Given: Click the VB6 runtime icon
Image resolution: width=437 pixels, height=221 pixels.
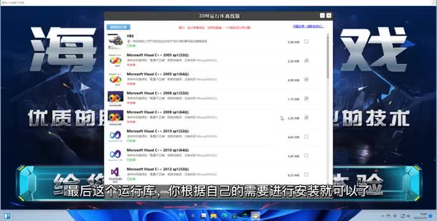Looking at the screenshot, I should (115, 41).
